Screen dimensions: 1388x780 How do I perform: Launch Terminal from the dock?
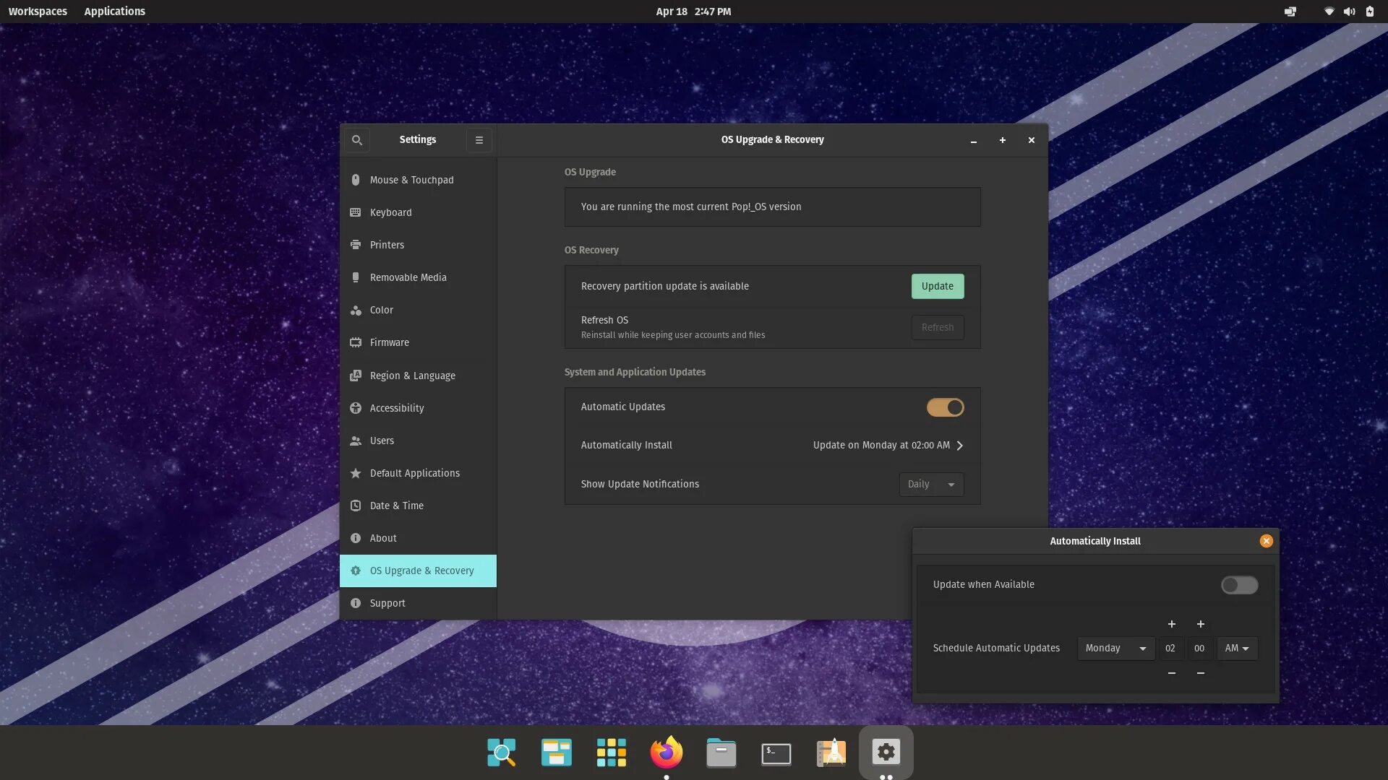pos(776,753)
